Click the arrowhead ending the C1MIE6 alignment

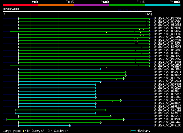coord(106,110)
